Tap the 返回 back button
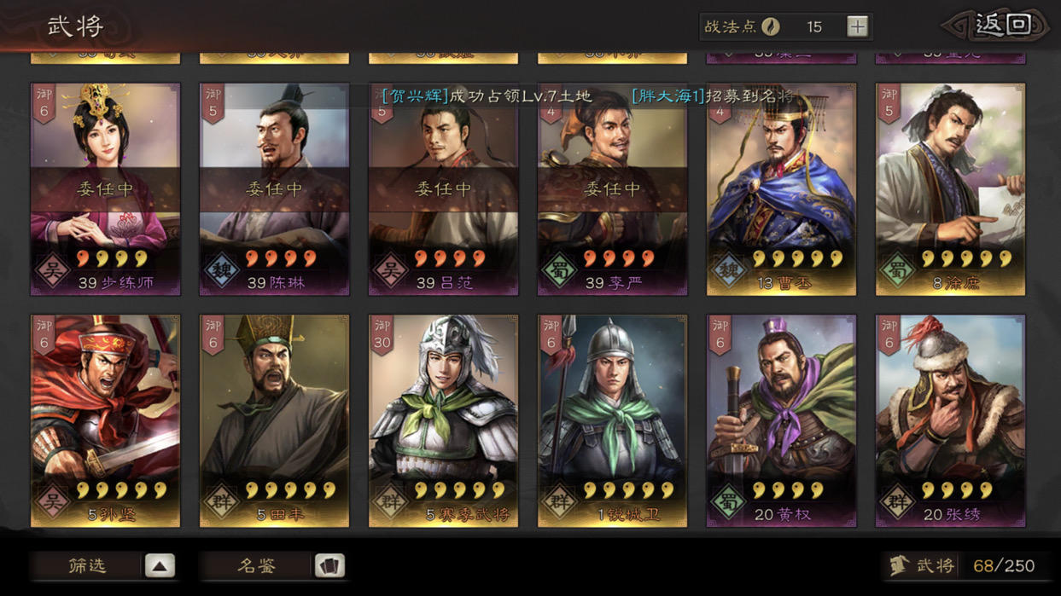 [x=996, y=26]
